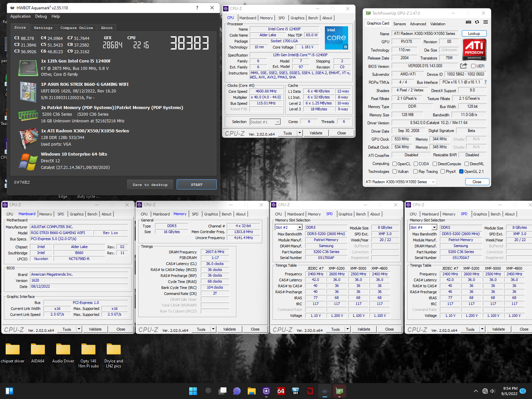Open the Socket #1 selection dropdown
The image size is (532, 399).
[x=265, y=122]
